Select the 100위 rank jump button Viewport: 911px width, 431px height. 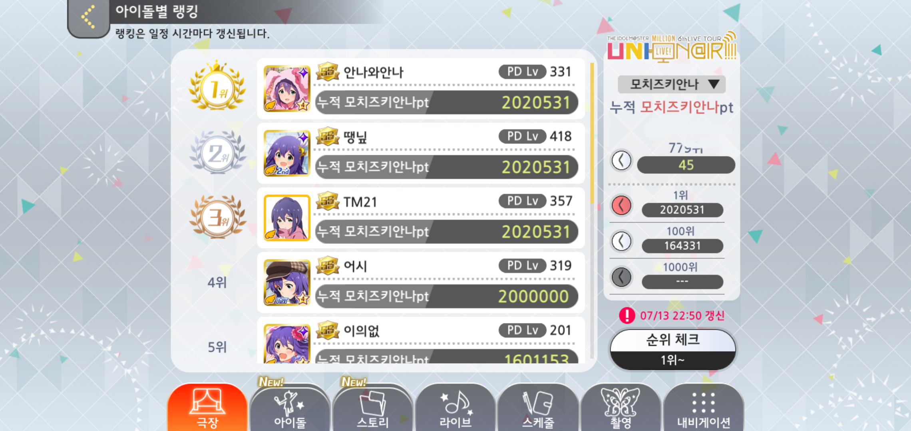pyautogui.click(x=621, y=241)
